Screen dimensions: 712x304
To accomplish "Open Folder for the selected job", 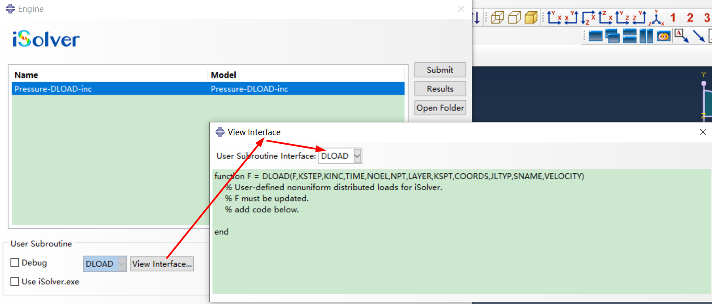I will [x=440, y=108].
